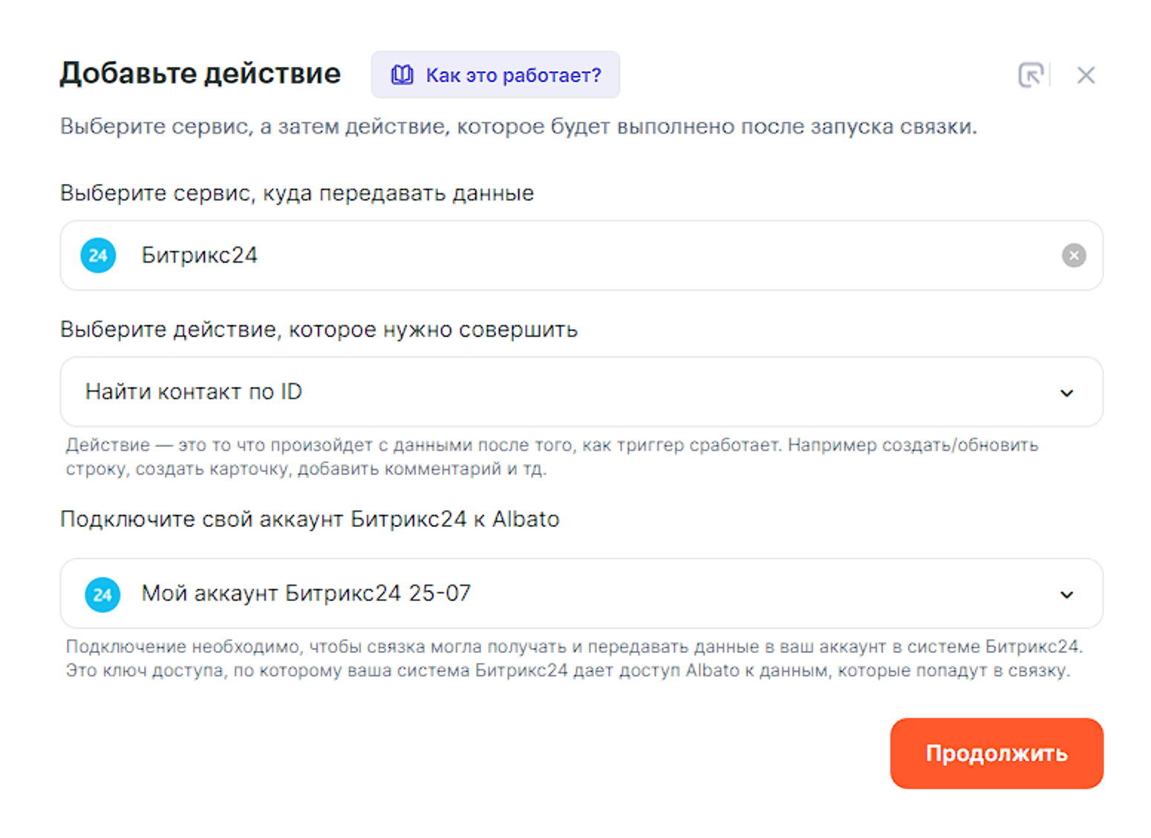The height and width of the screenshot is (838, 1151).
Task: Click the "Битрикс24" service name text
Action: pos(199,255)
